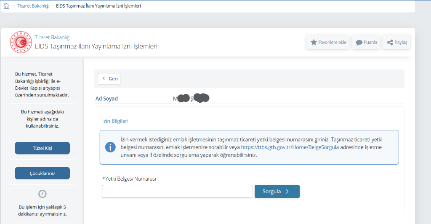Open the ttbs.gtb.gov.tr BelgeSorgula link
Viewport: 431px width, 224px height.
(x=290, y=147)
